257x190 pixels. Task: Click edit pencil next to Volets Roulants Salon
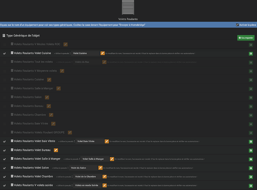tap(47, 97)
